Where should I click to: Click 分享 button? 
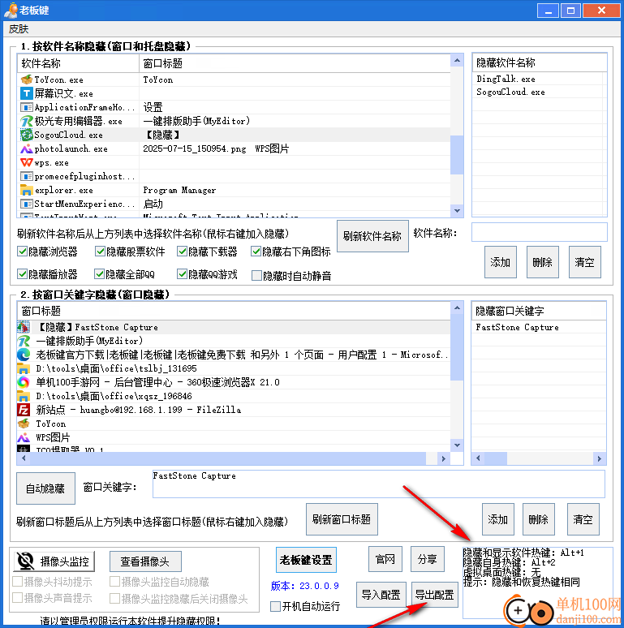point(428,559)
